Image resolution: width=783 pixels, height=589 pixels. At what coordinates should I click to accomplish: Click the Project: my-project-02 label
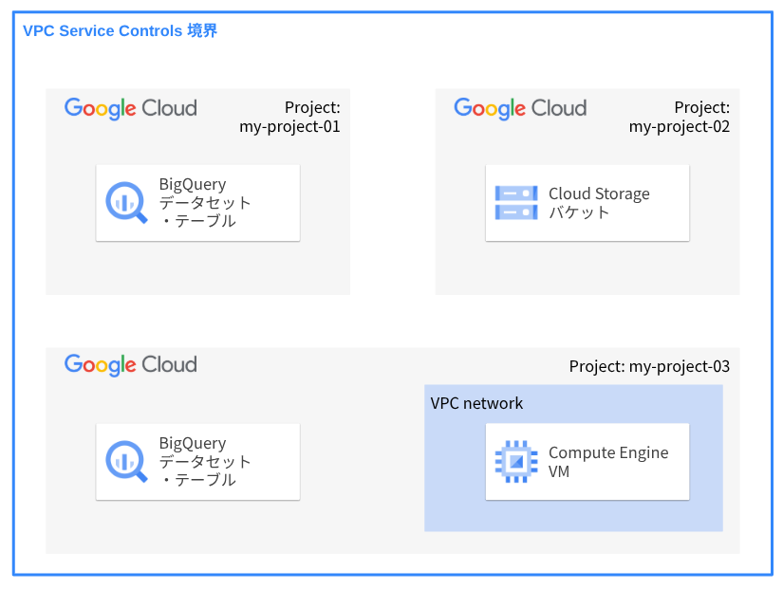click(x=680, y=117)
